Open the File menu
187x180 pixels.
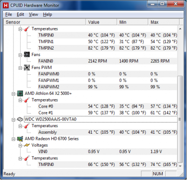[8, 14]
